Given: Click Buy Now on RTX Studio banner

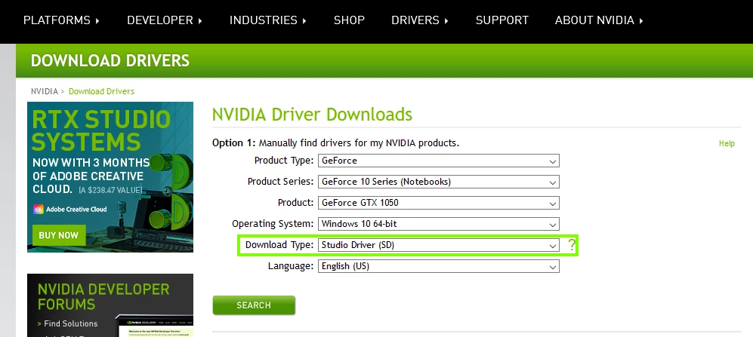Looking at the screenshot, I should (x=59, y=235).
